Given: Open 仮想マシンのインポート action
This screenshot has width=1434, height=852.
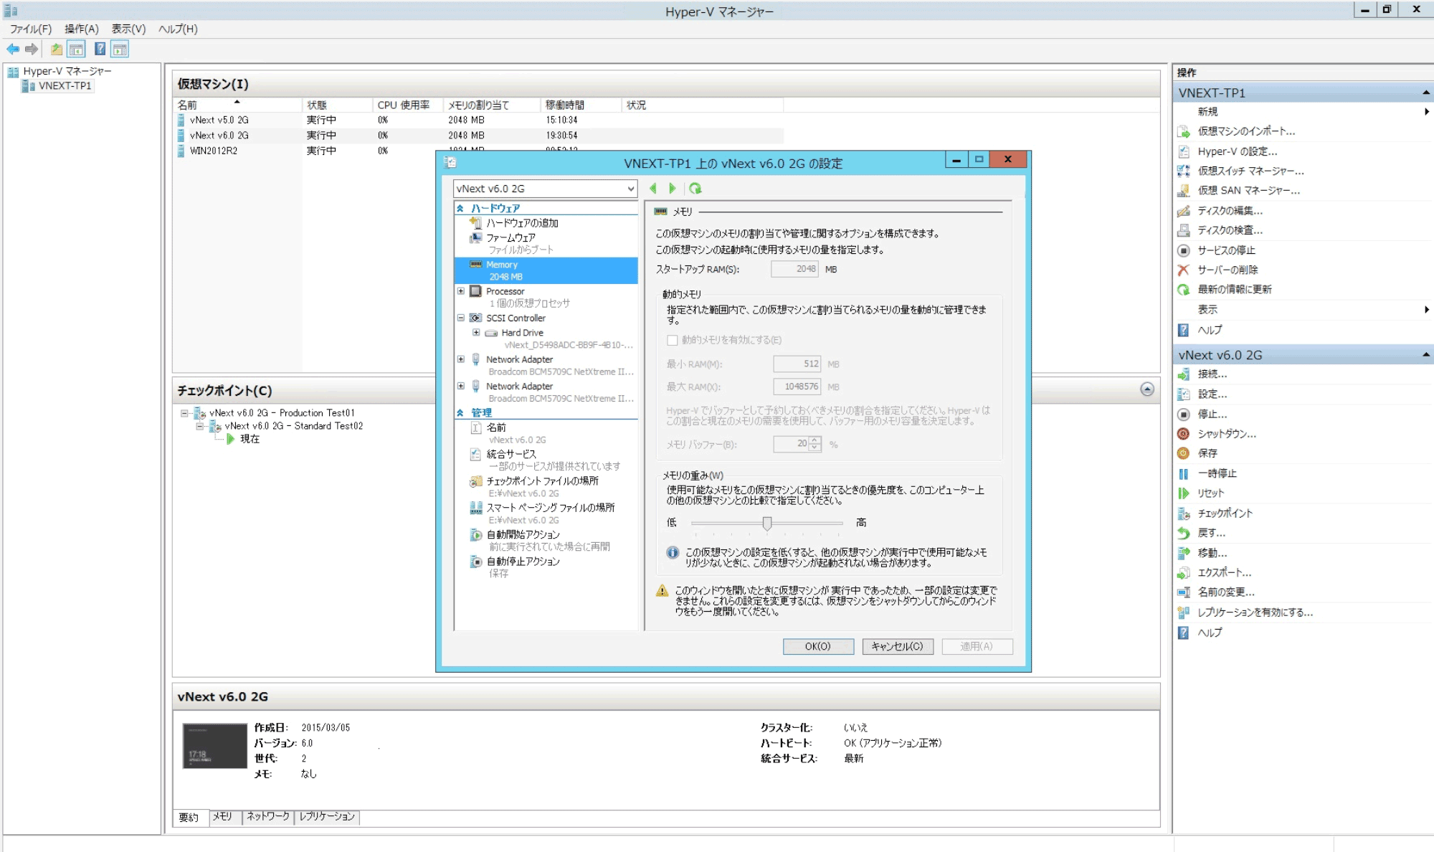Looking at the screenshot, I should [x=1246, y=131].
